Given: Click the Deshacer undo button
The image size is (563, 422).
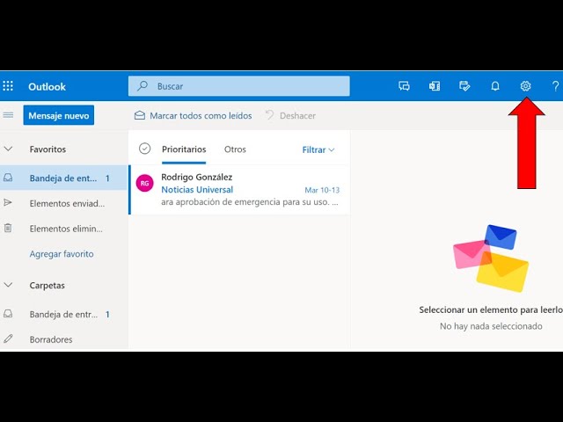Looking at the screenshot, I should [291, 115].
